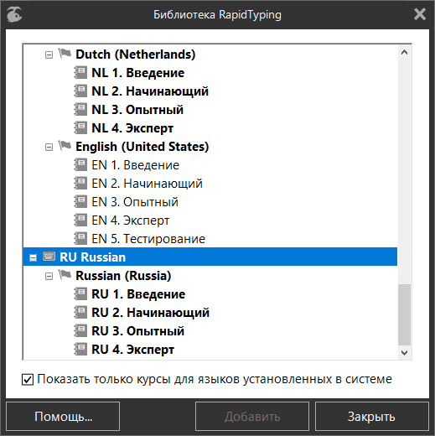Select the course NL 3. Опытный
The height and width of the screenshot is (436, 435).
click(x=137, y=110)
